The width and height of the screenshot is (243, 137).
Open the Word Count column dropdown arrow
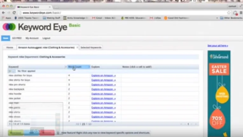pyautogui.click(x=89, y=67)
